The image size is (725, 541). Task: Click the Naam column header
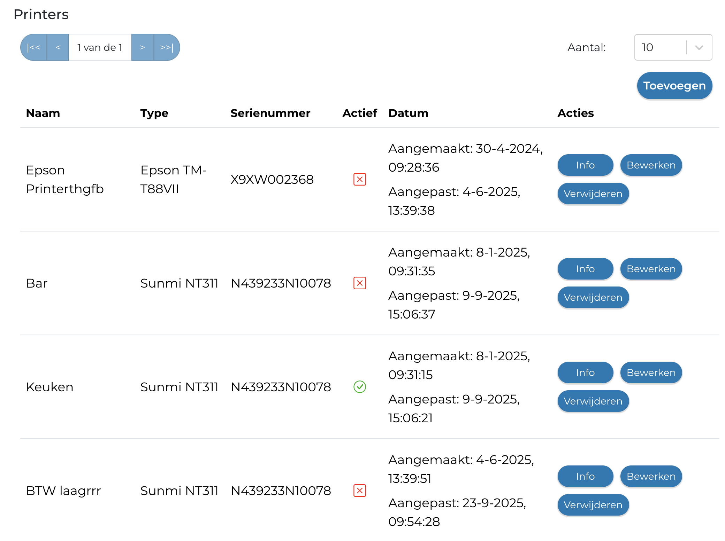point(43,113)
